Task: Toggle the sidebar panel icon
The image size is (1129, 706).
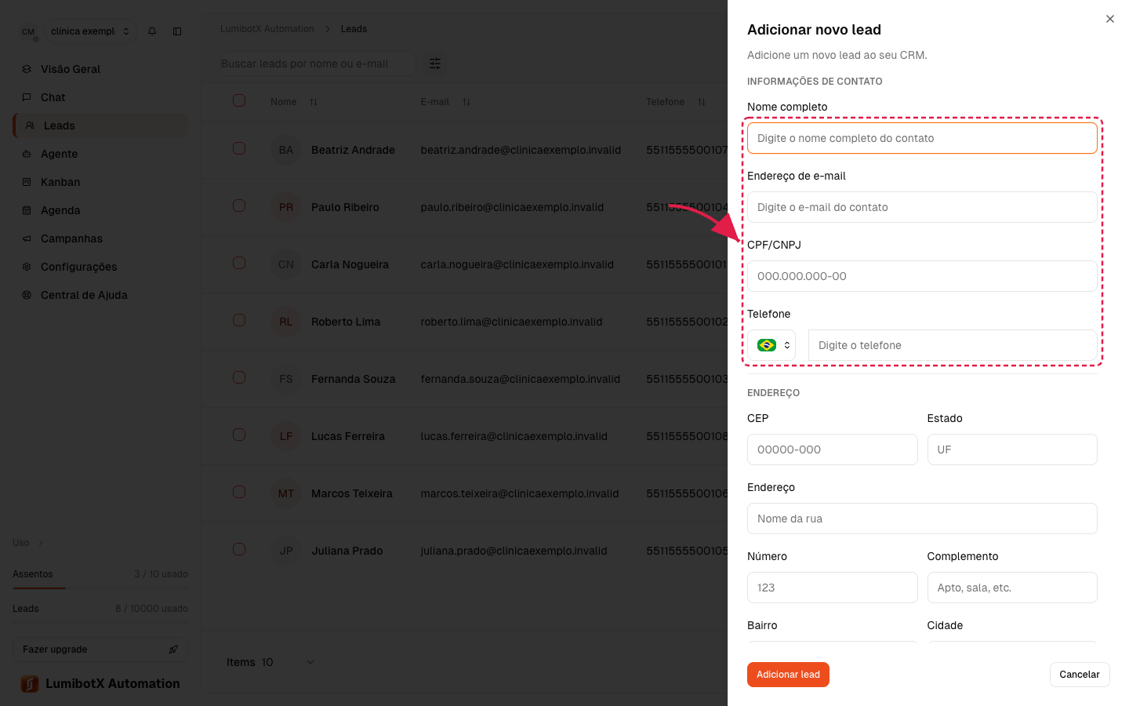Action: (x=177, y=31)
